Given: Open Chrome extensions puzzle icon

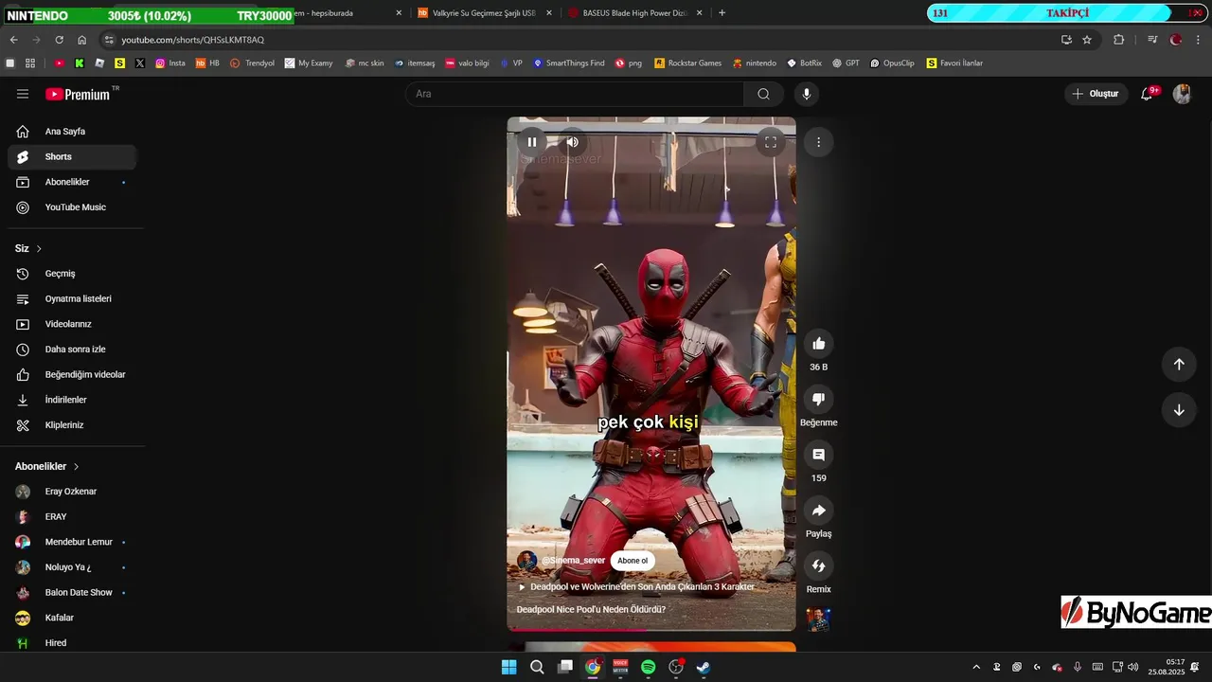Looking at the screenshot, I should tap(1118, 40).
